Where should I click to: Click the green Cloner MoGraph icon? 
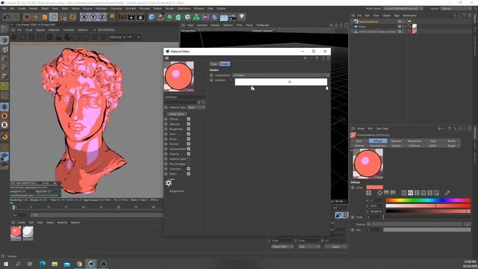point(196,17)
